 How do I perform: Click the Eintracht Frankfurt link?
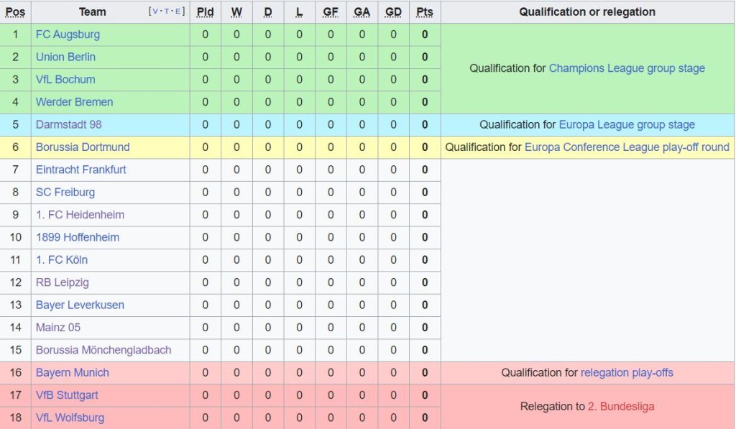pos(80,170)
